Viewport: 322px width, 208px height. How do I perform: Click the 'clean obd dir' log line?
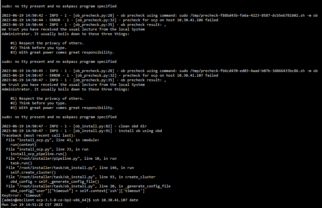[x=74, y=126]
